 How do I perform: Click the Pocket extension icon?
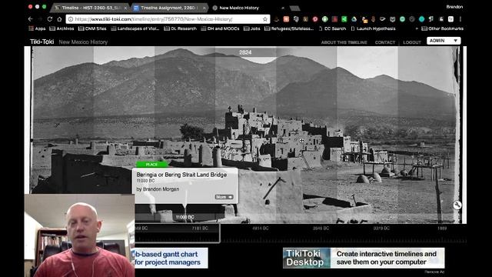pyautogui.click(x=392, y=19)
